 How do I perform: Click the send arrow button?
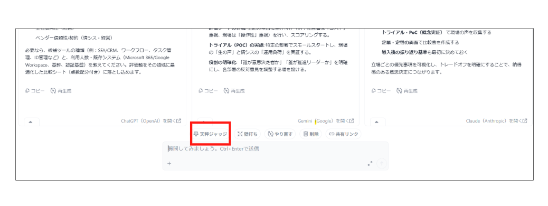tap(382, 163)
